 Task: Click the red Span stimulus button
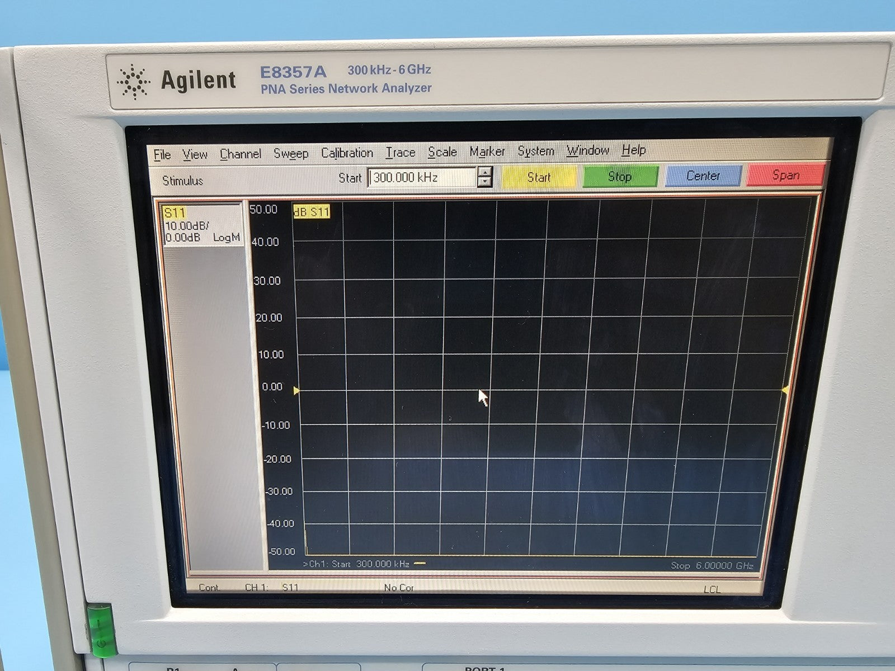785,174
